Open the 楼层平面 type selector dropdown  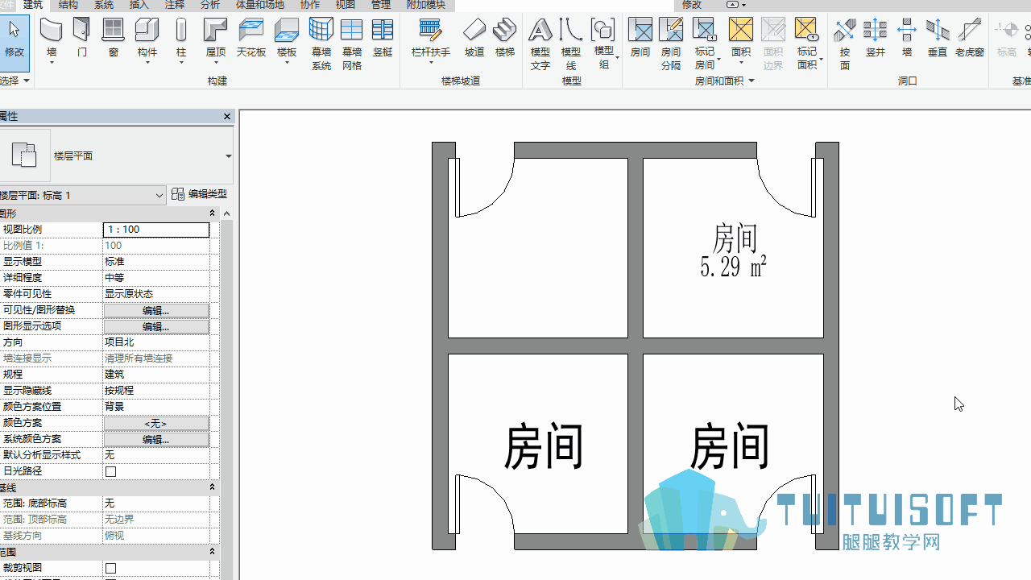click(229, 156)
